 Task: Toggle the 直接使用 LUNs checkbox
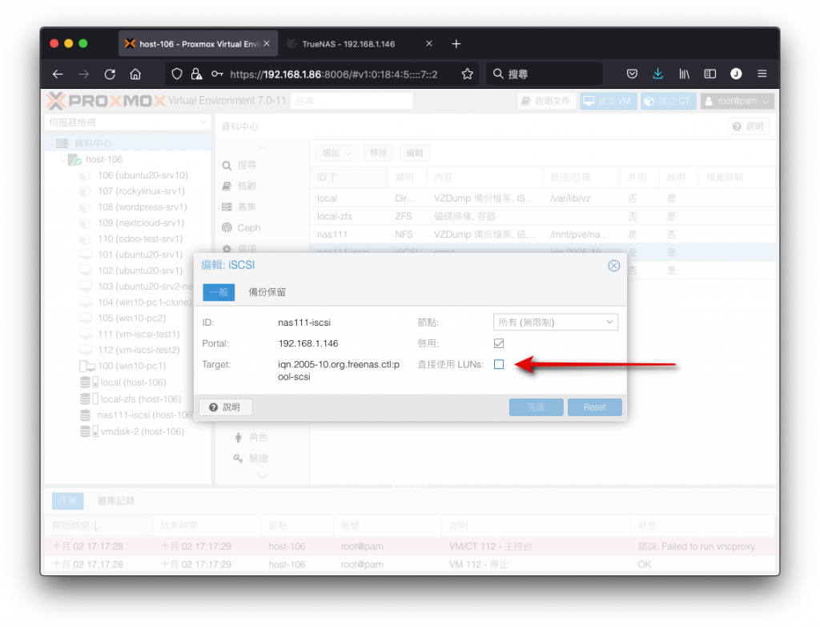(x=499, y=364)
